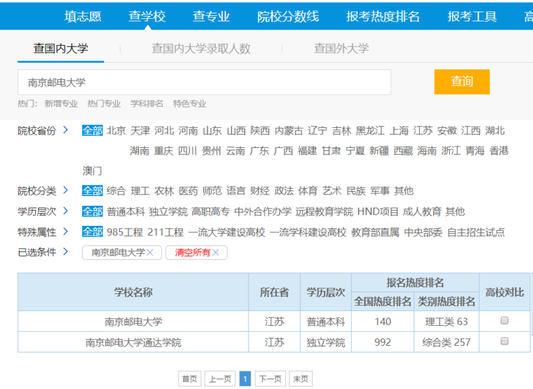Viewport: 533px width, 389px height.
Task: Filter school category by 综合
Action: (x=116, y=191)
